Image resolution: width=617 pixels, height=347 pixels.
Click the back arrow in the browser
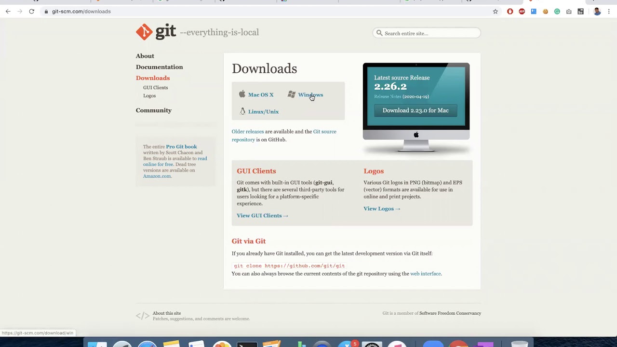tap(8, 12)
